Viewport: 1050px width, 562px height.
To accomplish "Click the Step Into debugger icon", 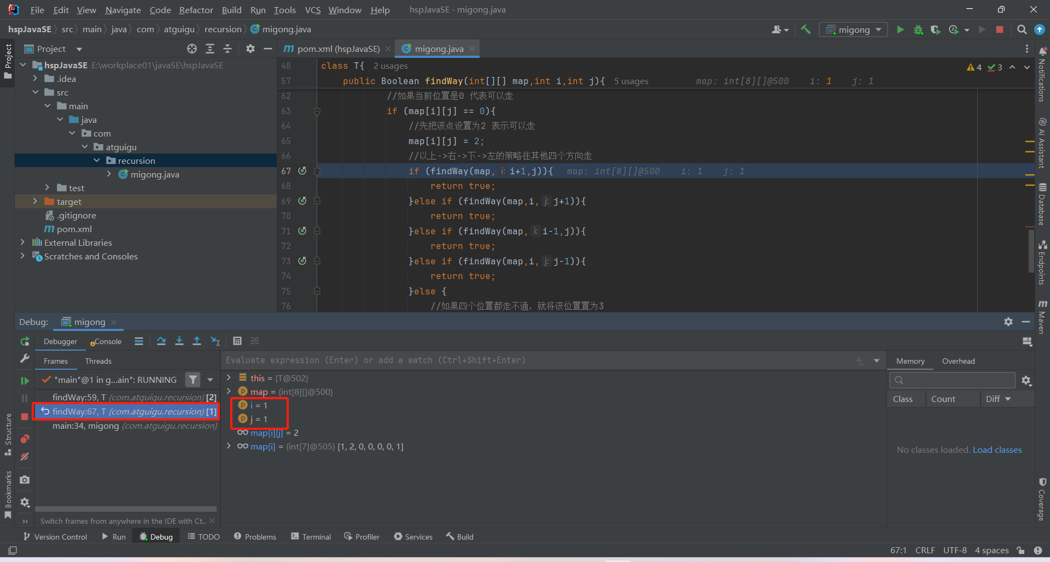I will tap(179, 341).
